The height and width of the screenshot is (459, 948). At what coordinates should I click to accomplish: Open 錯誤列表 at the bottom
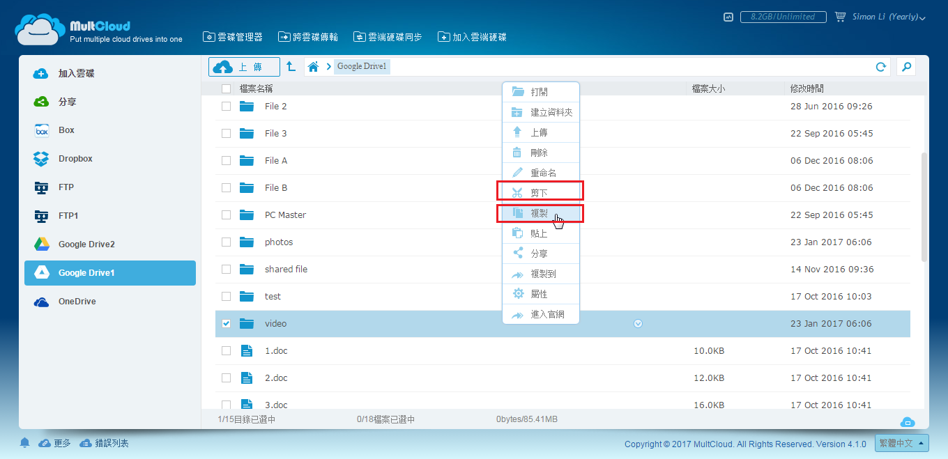(105, 443)
